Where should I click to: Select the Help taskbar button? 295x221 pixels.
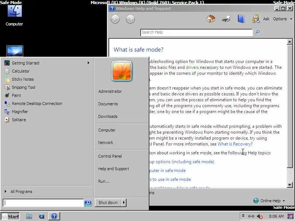click(54, 216)
